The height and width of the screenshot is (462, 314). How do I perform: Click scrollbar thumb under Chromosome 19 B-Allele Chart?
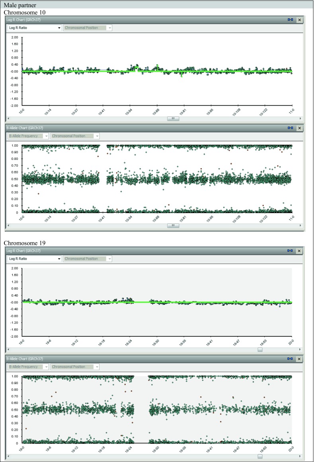point(260,456)
